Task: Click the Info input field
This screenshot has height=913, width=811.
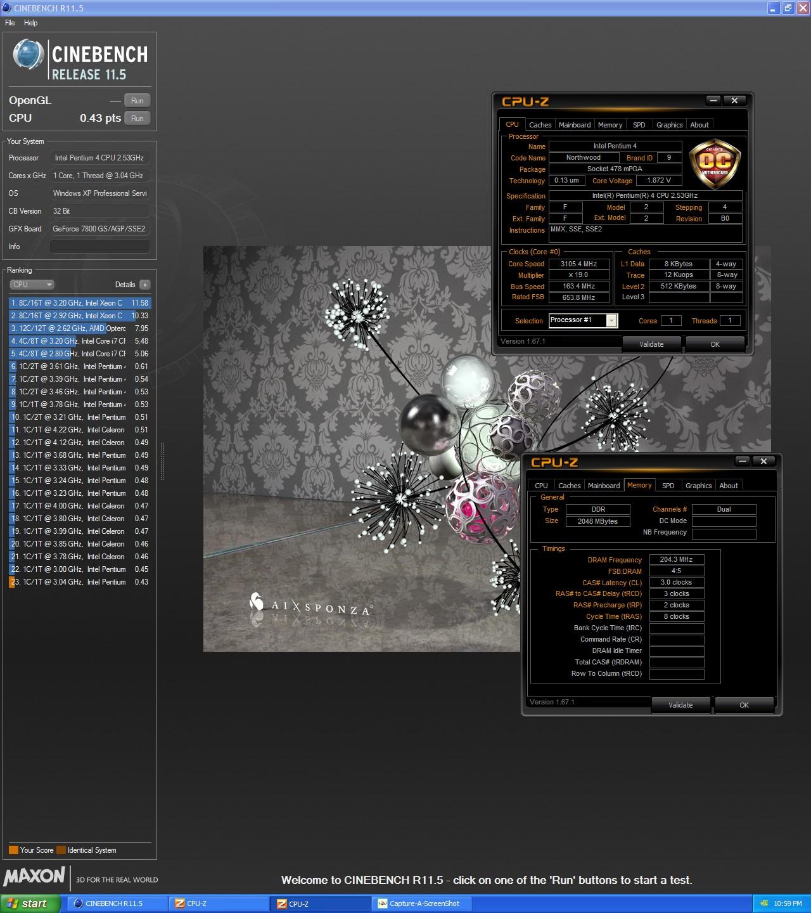Action: pos(100,247)
